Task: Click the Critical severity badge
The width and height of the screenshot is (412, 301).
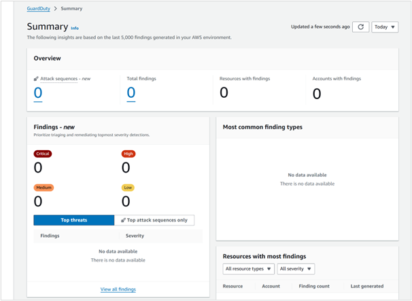Action: tap(42, 154)
